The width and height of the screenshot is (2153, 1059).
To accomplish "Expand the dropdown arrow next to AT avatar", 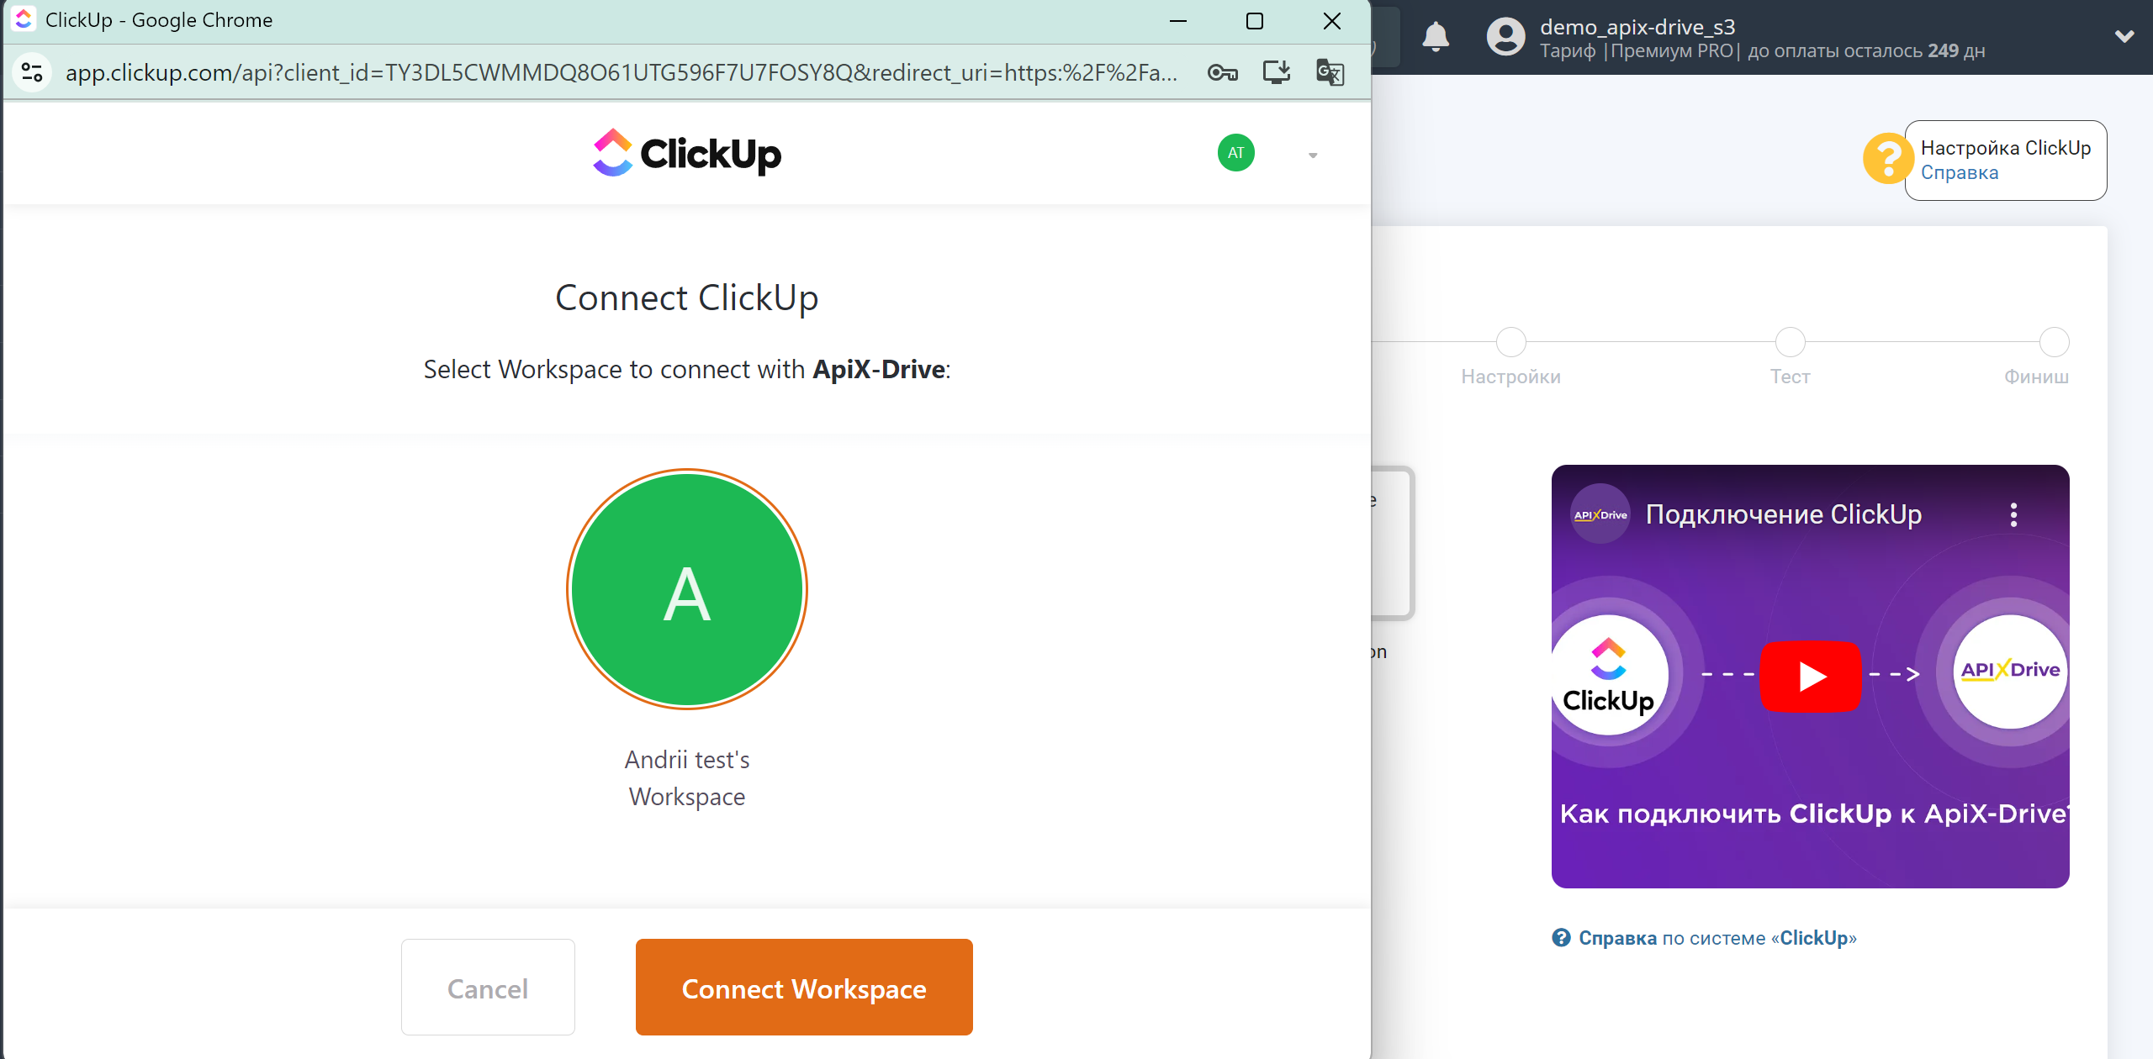I will click(x=1313, y=155).
